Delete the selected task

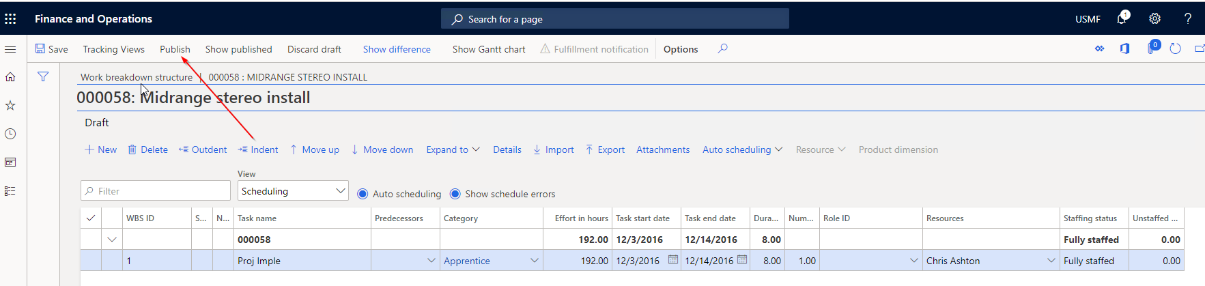[147, 149]
